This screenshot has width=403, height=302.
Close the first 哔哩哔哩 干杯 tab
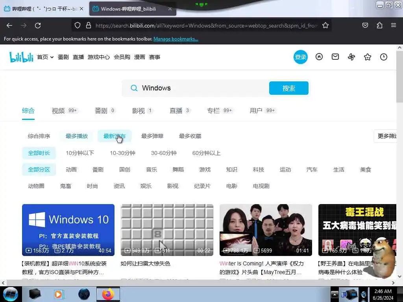81,9
